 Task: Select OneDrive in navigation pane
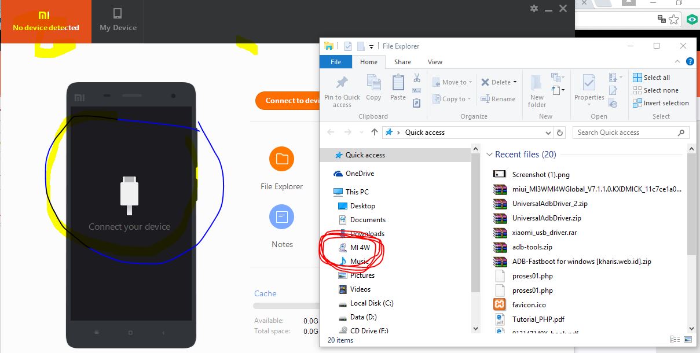354,174
